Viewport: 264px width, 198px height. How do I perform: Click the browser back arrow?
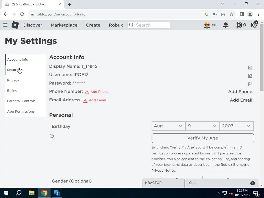pyautogui.click(x=6, y=14)
